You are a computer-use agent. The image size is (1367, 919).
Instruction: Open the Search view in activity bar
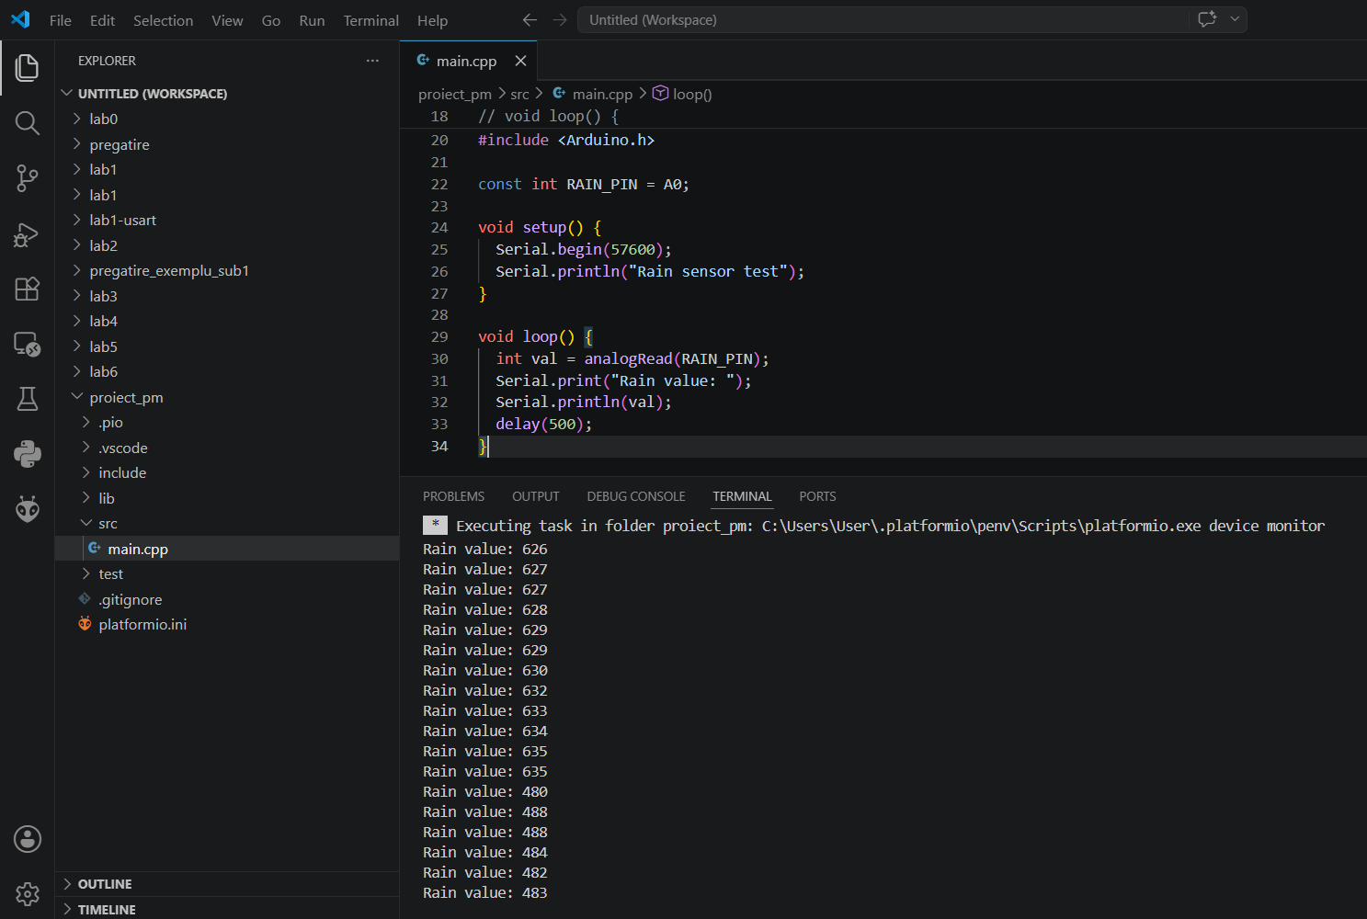pos(28,123)
